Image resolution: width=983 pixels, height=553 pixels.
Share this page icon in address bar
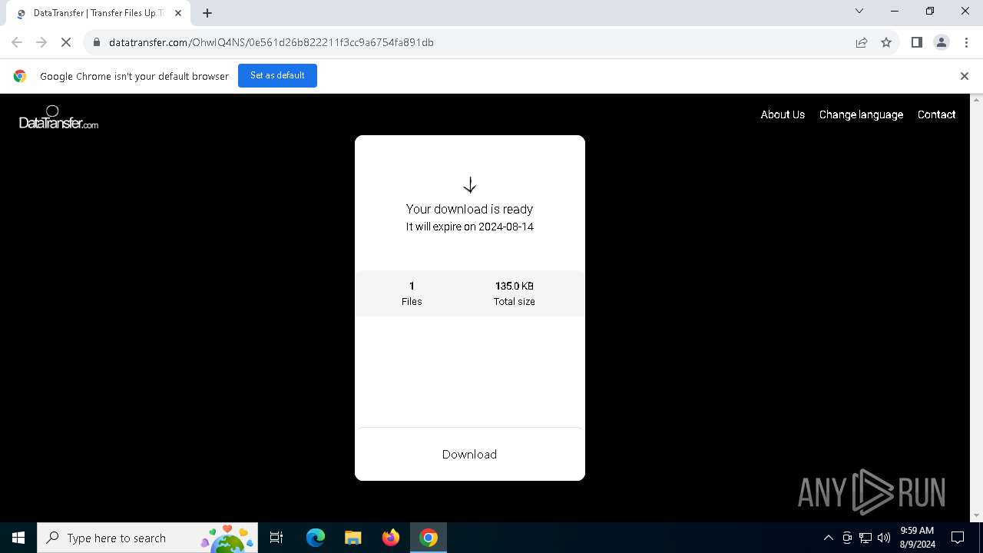click(x=862, y=42)
